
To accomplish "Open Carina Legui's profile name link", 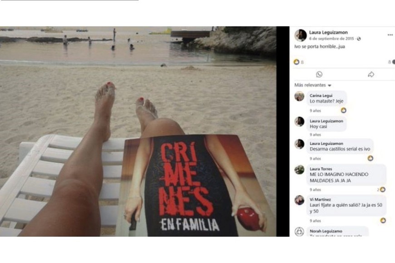I will point(321,96).
